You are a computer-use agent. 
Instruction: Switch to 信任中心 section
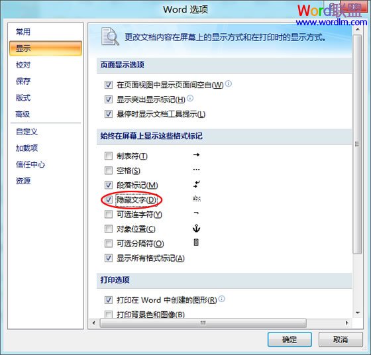pyautogui.click(x=30, y=164)
